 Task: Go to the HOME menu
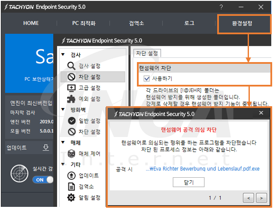[x=31, y=23]
